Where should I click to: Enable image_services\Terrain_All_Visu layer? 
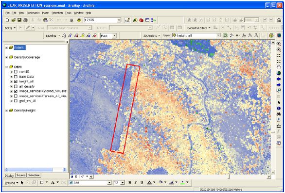(x=16, y=96)
